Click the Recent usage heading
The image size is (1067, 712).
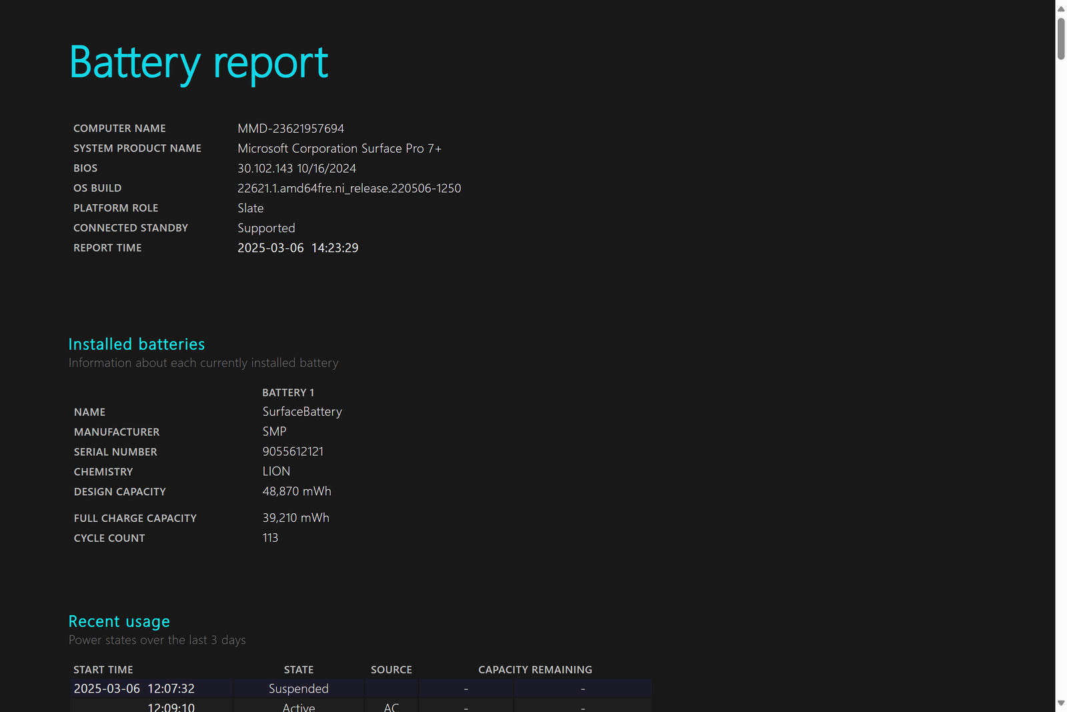(119, 622)
